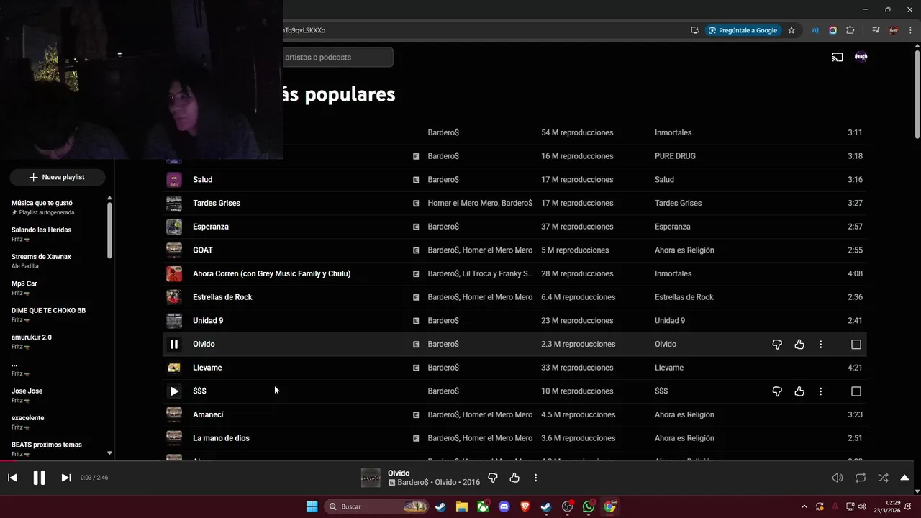Viewport: 921px width, 518px height.
Task: Click the Olvido album thumbnail in player bar
Action: point(371,478)
